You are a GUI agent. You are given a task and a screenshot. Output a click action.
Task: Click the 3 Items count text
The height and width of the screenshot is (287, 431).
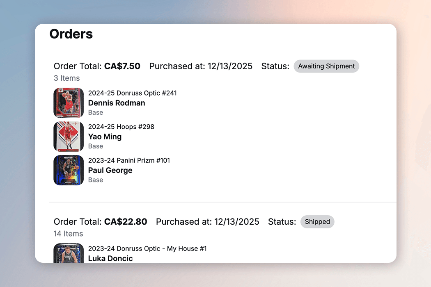pyautogui.click(x=67, y=78)
